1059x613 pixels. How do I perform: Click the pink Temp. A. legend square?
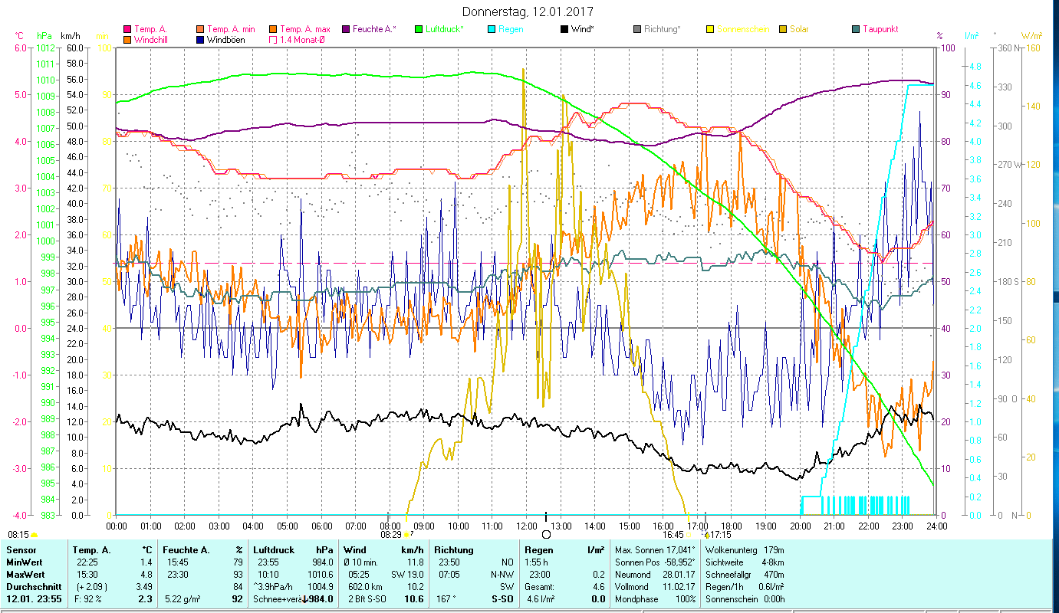pos(128,30)
